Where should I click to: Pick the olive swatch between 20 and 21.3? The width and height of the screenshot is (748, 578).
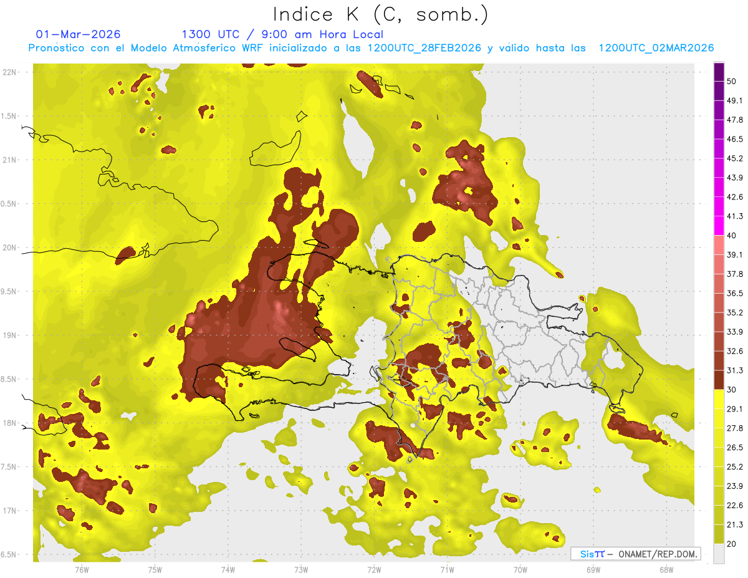719,534
